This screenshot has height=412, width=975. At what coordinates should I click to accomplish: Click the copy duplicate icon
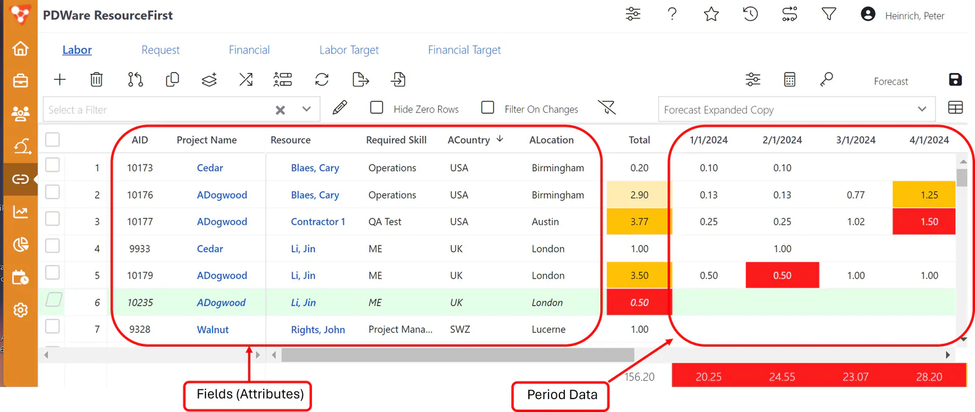pyautogui.click(x=172, y=79)
